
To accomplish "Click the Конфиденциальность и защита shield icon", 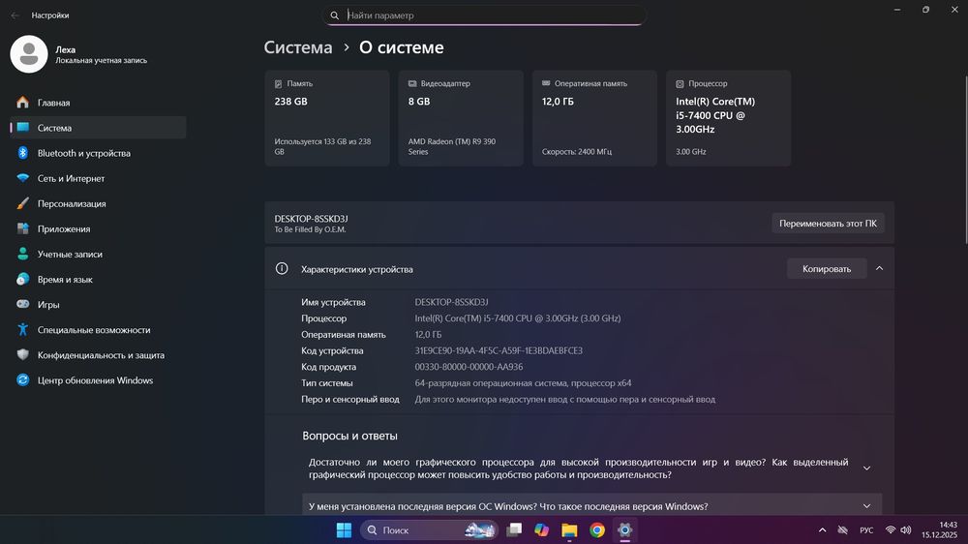I will (23, 355).
